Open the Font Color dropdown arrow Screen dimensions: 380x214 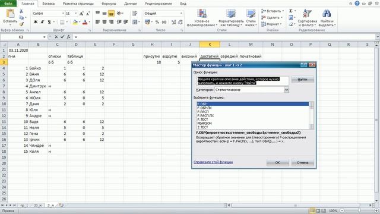coord(90,22)
